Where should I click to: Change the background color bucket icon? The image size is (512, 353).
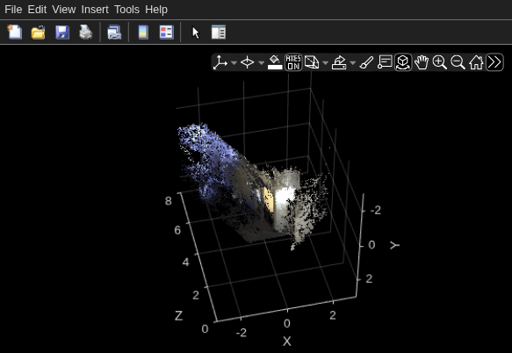(x=275, y=62)
